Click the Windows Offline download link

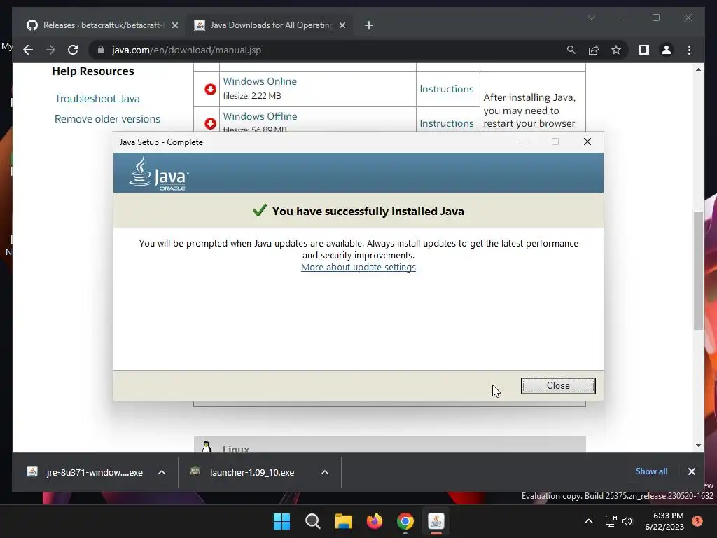260,116
